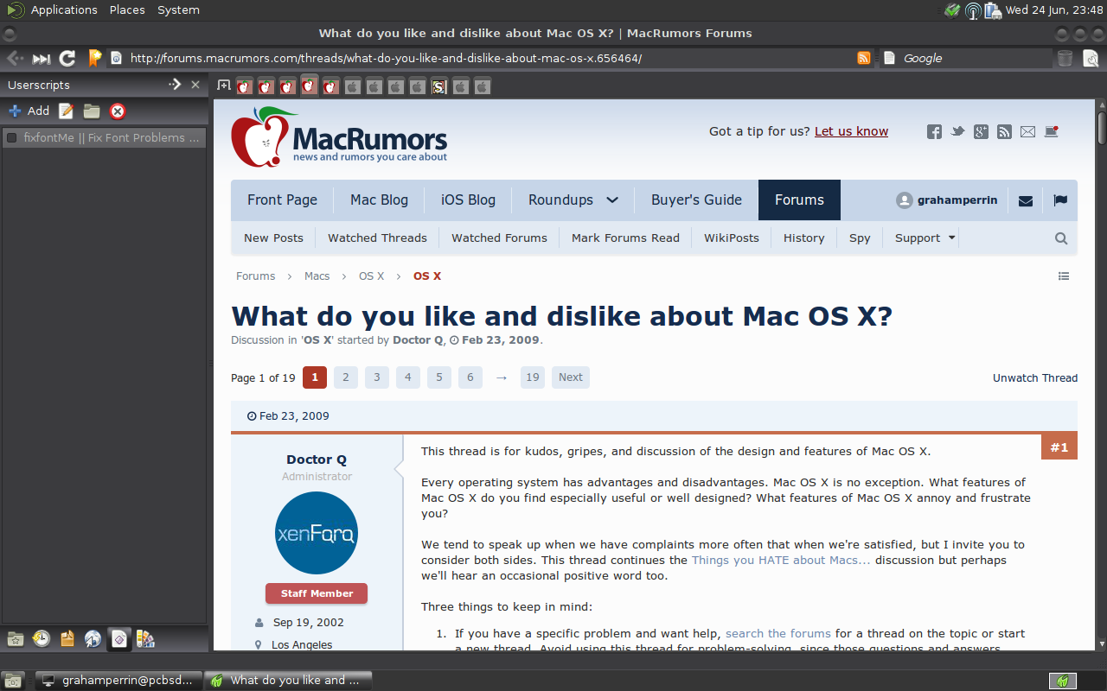This screenshot has height=691, width=1107.
Task: Toggle the fixfontMe userscript checkbox
Action: pyautogui.click(x=11, y=138)
